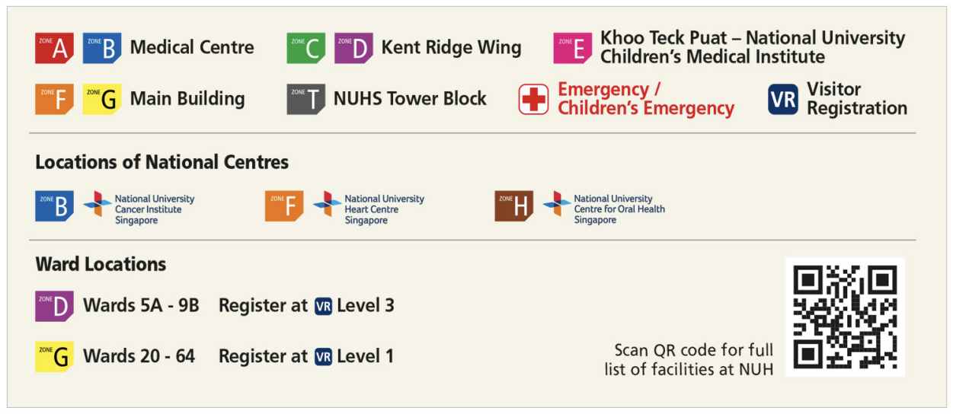The height and width of the screenshot is (414, 953).
Task: Select the VR icon beside Visitor Registration
Action: click(783, 100)
